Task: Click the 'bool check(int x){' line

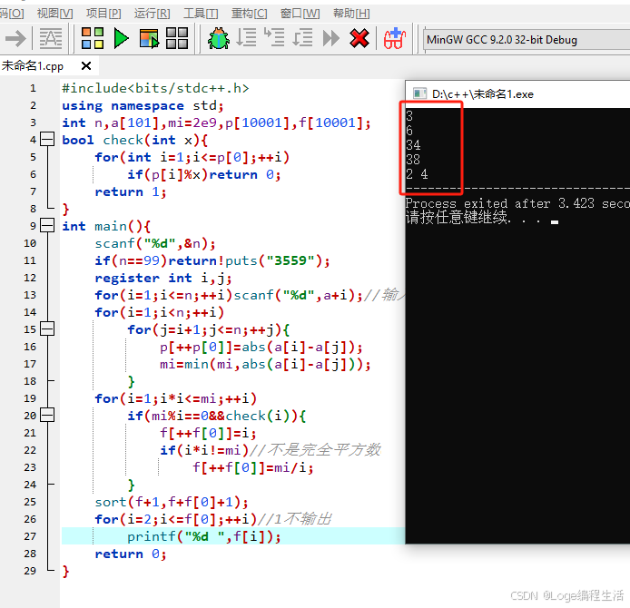Action: (x=134, y=140)
